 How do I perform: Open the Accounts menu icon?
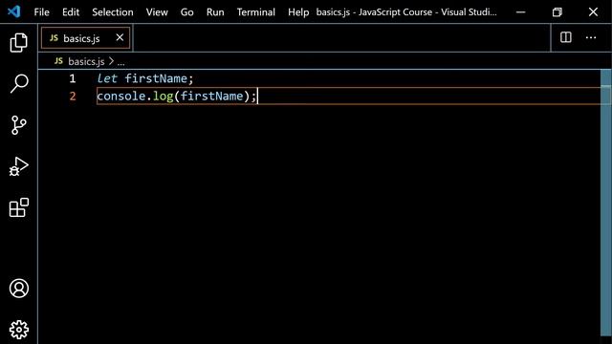[x=19, y=289]
